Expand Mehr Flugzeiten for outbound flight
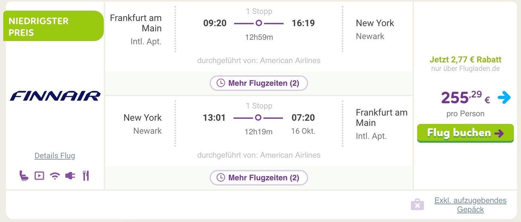Image resolution: width=521 pixels, height=222 pixels. (259, 83)
